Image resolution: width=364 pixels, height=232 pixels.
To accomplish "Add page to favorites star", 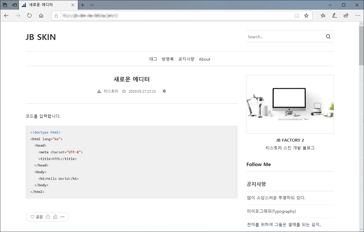I will [x=306, y=16].
